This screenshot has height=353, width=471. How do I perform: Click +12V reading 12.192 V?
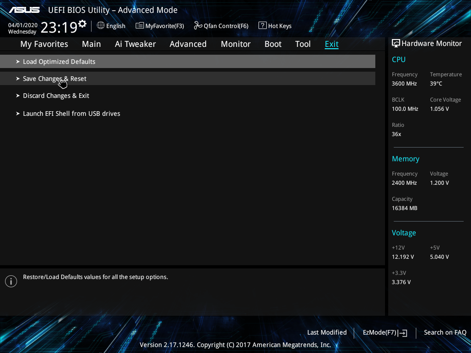tap(403, 257)
